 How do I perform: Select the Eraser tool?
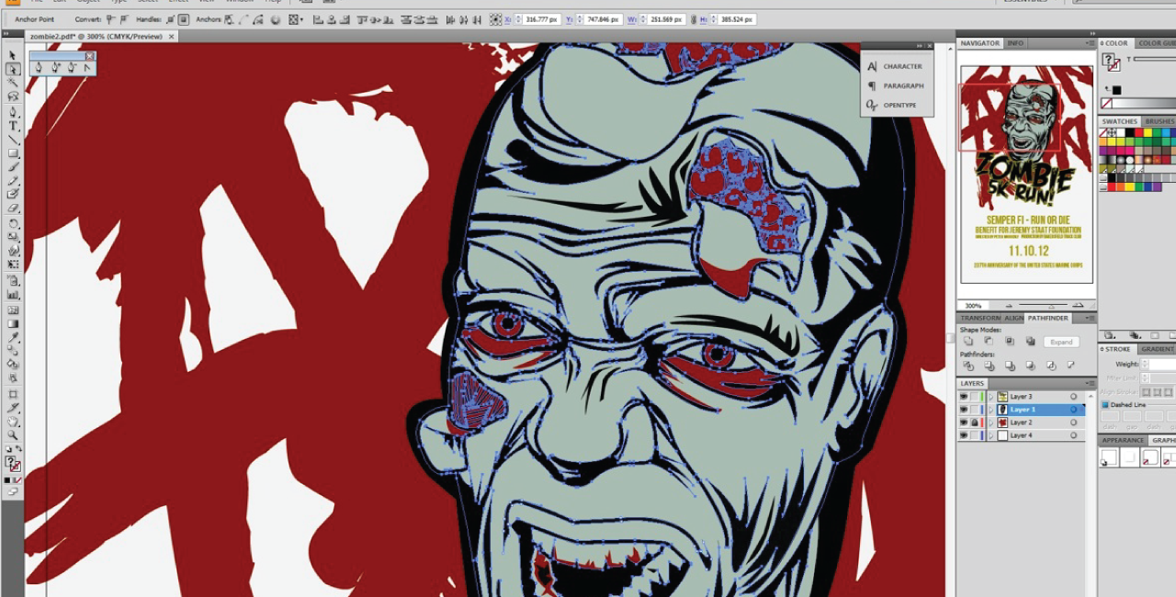(x=13, y=208)
